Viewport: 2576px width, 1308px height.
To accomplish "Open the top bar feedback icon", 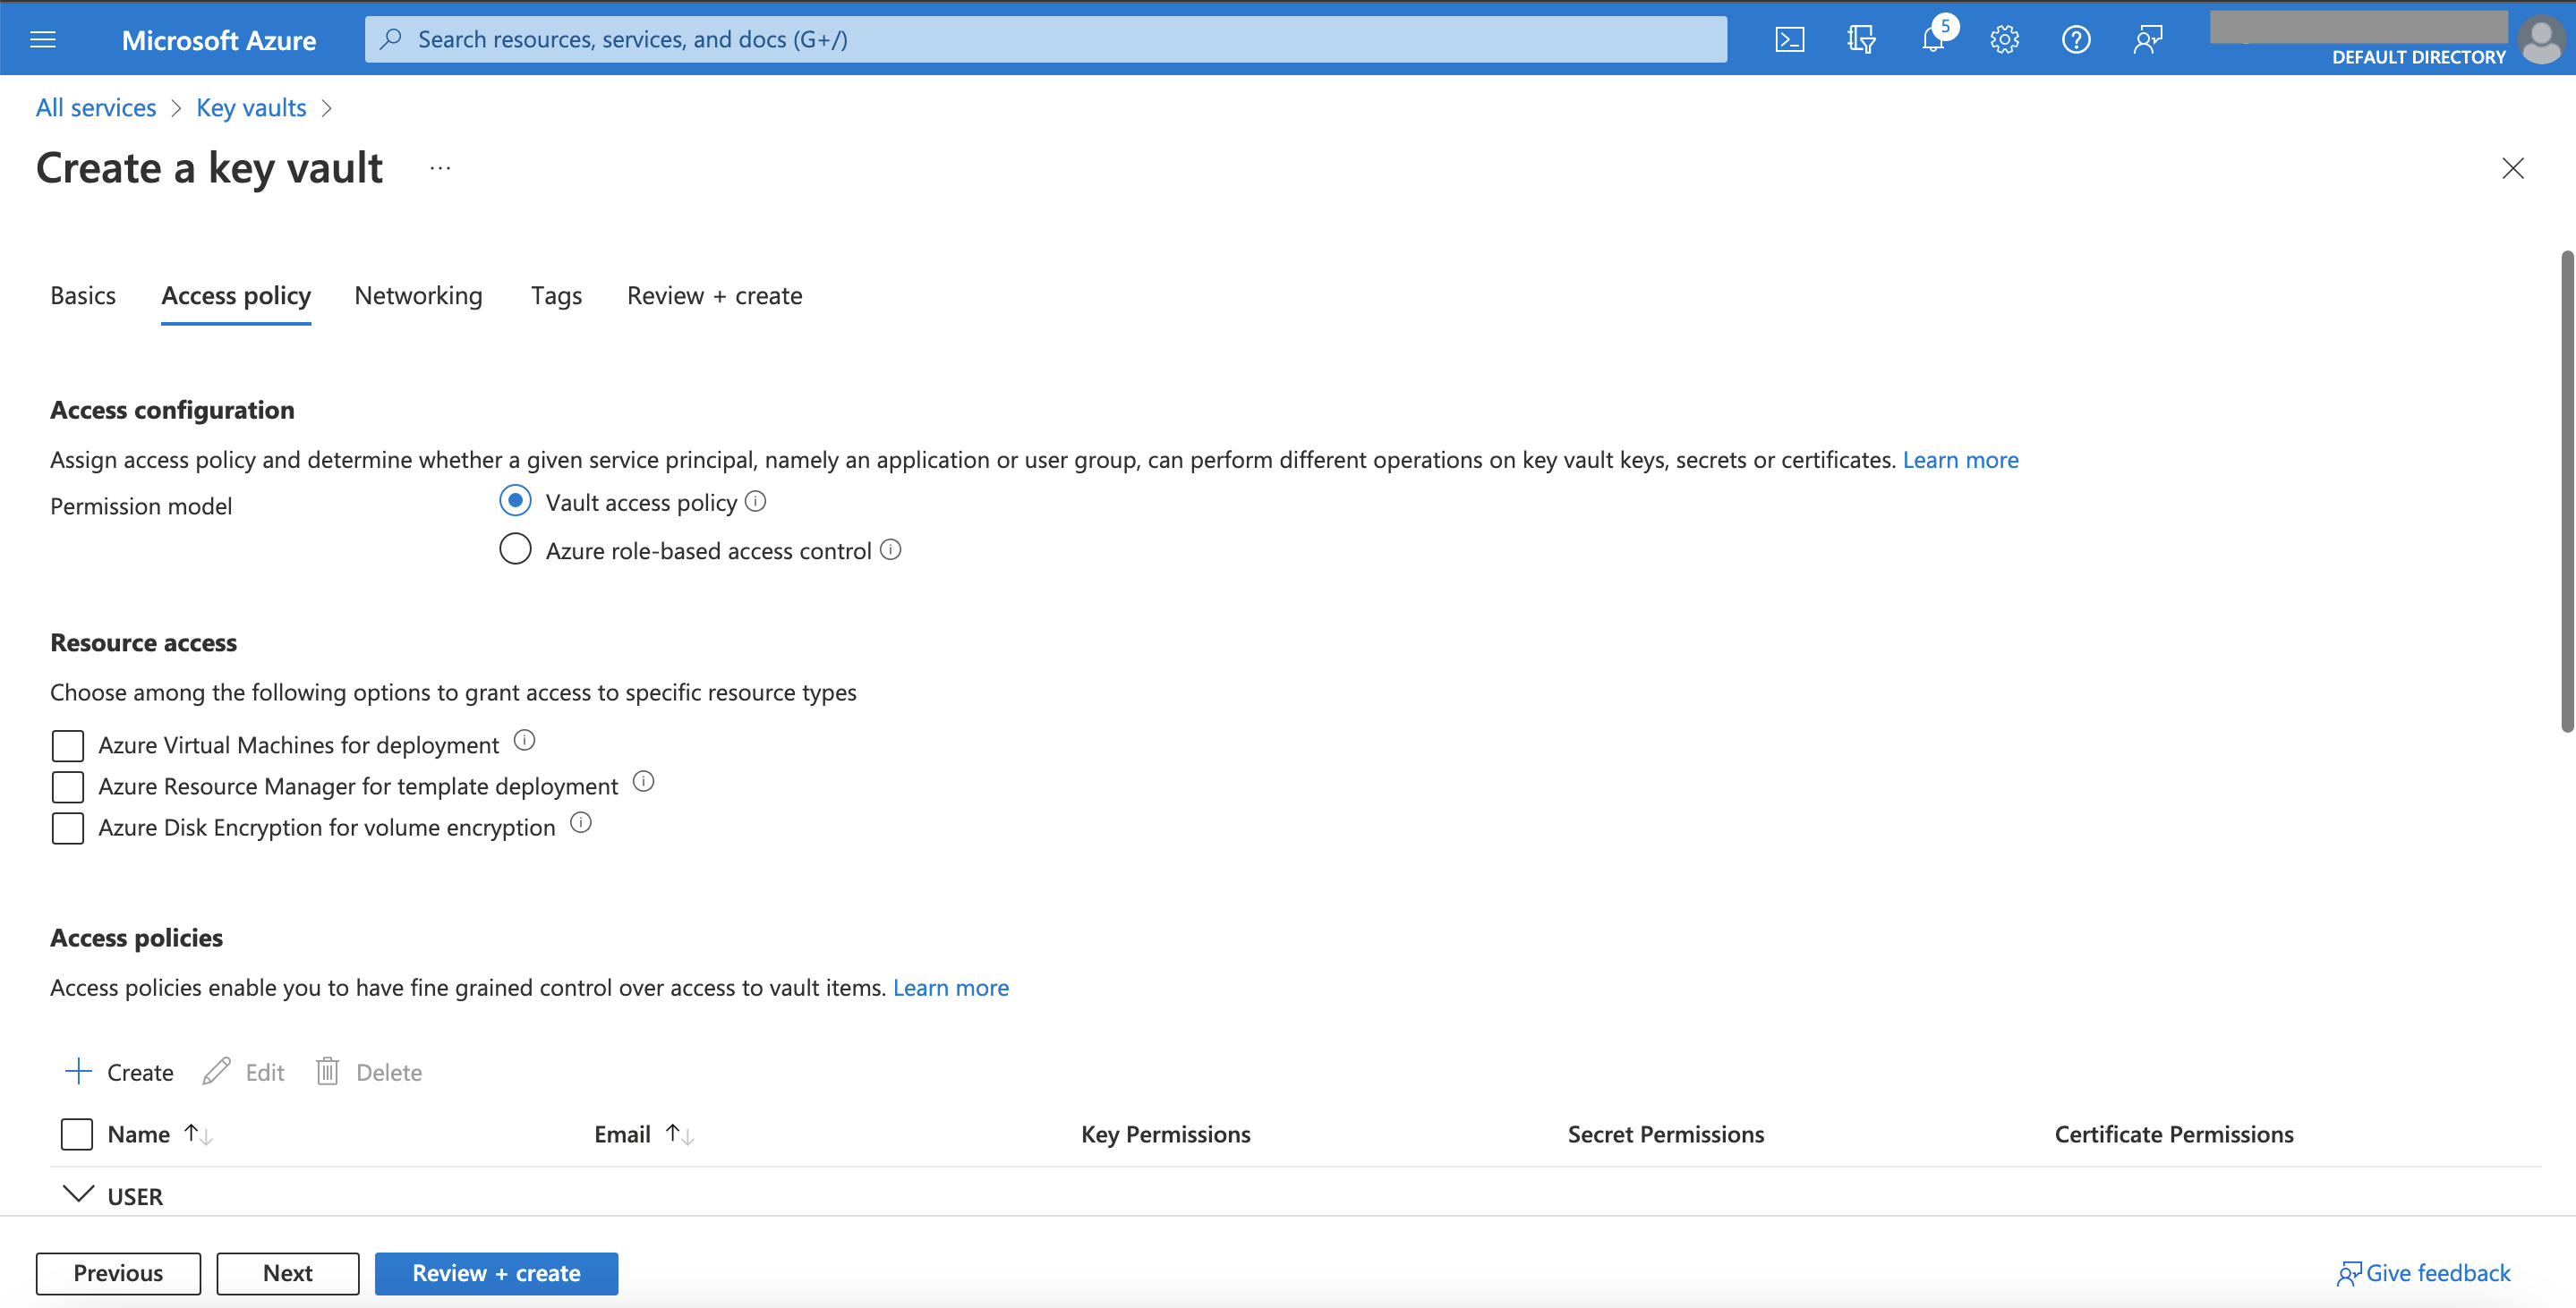I will pyautogui.click(x=2147, y=39).
